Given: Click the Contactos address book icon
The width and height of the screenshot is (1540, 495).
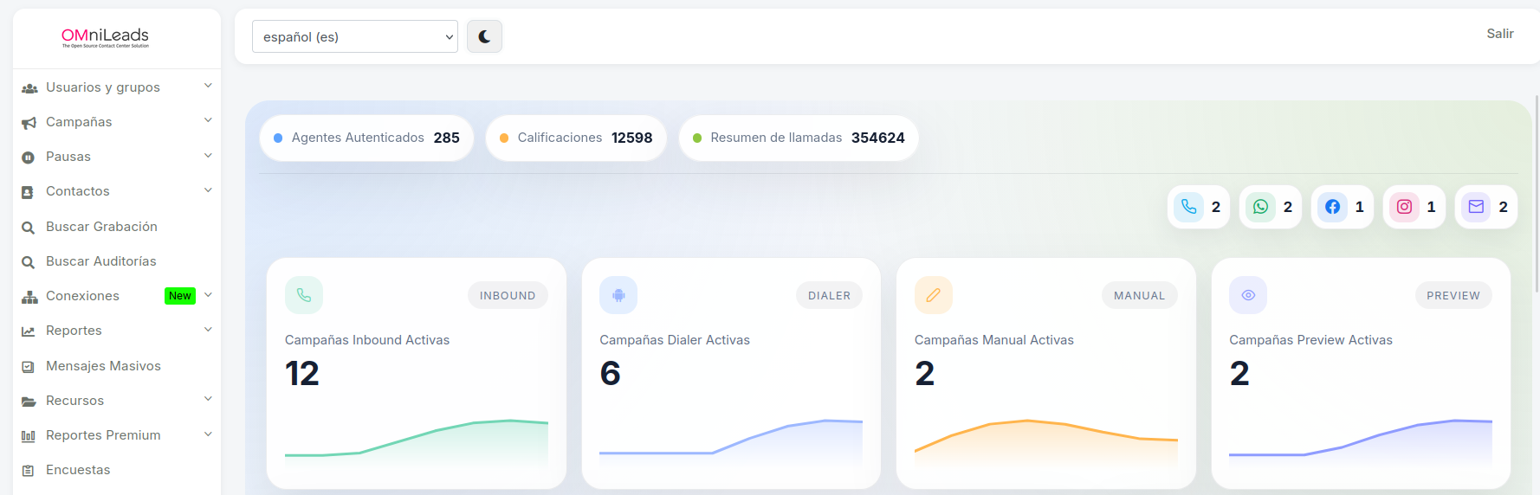Looking at the screenshot, I should 28,192.
